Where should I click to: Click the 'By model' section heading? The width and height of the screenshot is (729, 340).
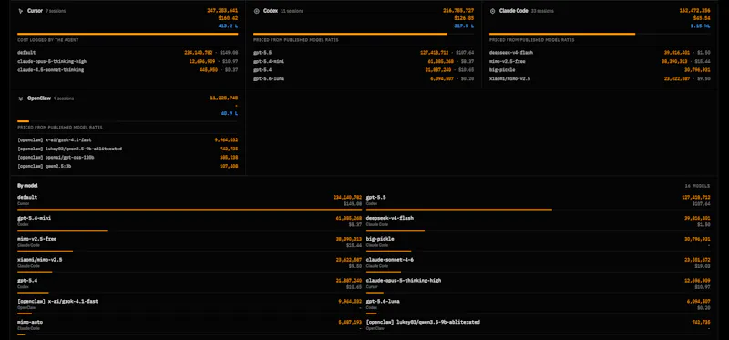[x=27, y=186]
